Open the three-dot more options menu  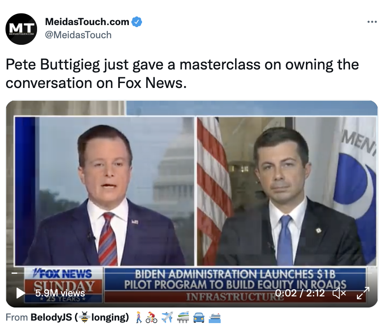click(x=372, y=22)
